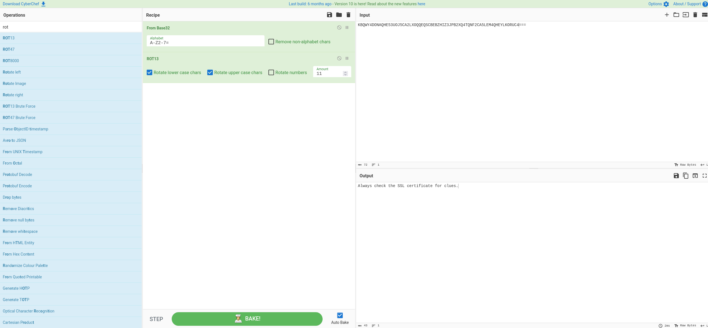Image resolution: width=708 pixels, height=328 pixels.
Task: Clear the recipe with the trash icon
Action: [348, 15]
